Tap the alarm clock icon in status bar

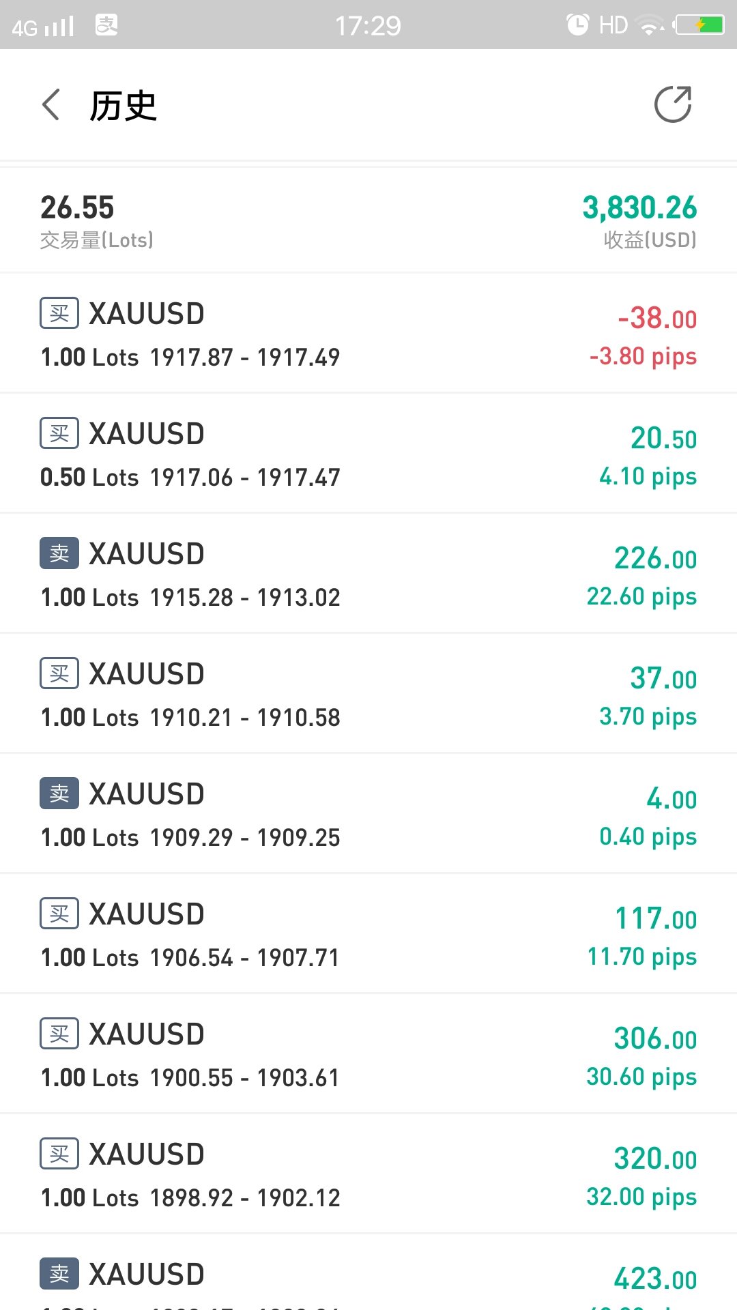pyautogui.click(x=577, y=25)
